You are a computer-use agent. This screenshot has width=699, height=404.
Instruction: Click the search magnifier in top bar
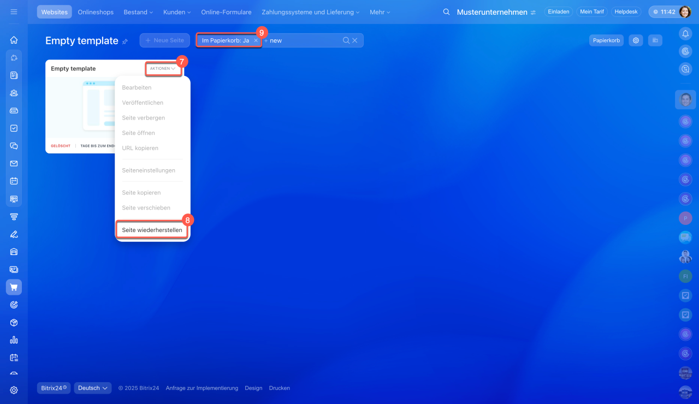pyautogui.click(x=446, y=12)
